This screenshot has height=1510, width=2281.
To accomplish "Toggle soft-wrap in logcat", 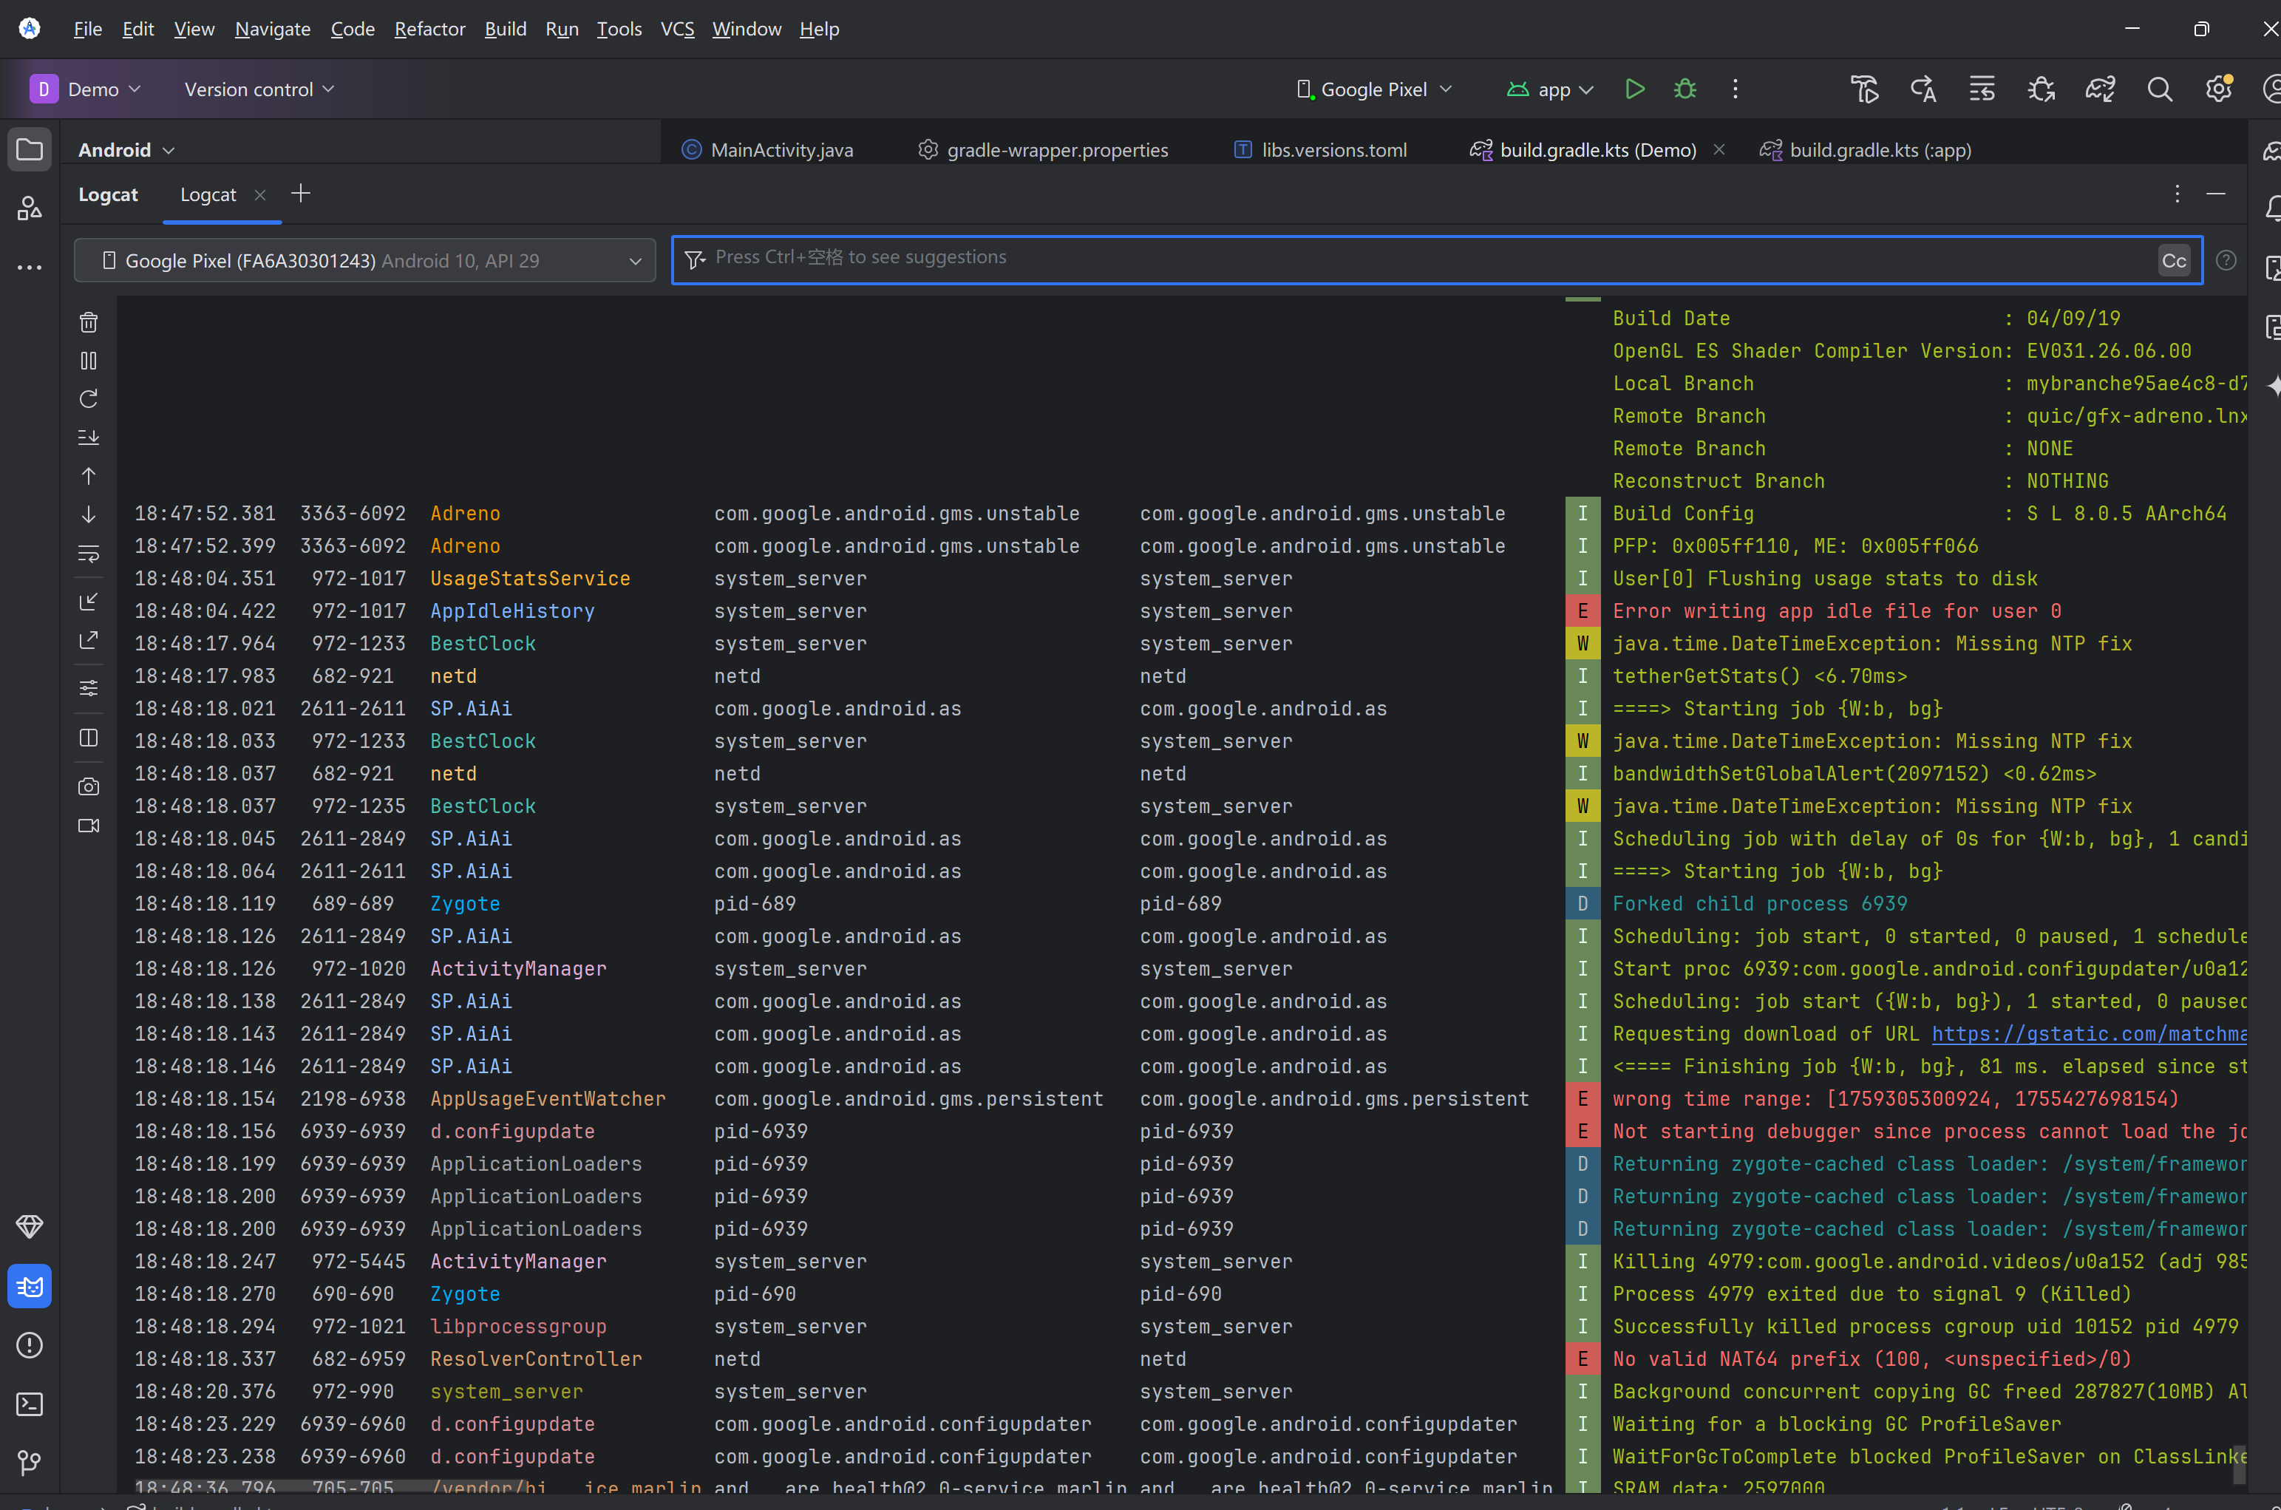I will pyautogui.click(x=89, y=554).
